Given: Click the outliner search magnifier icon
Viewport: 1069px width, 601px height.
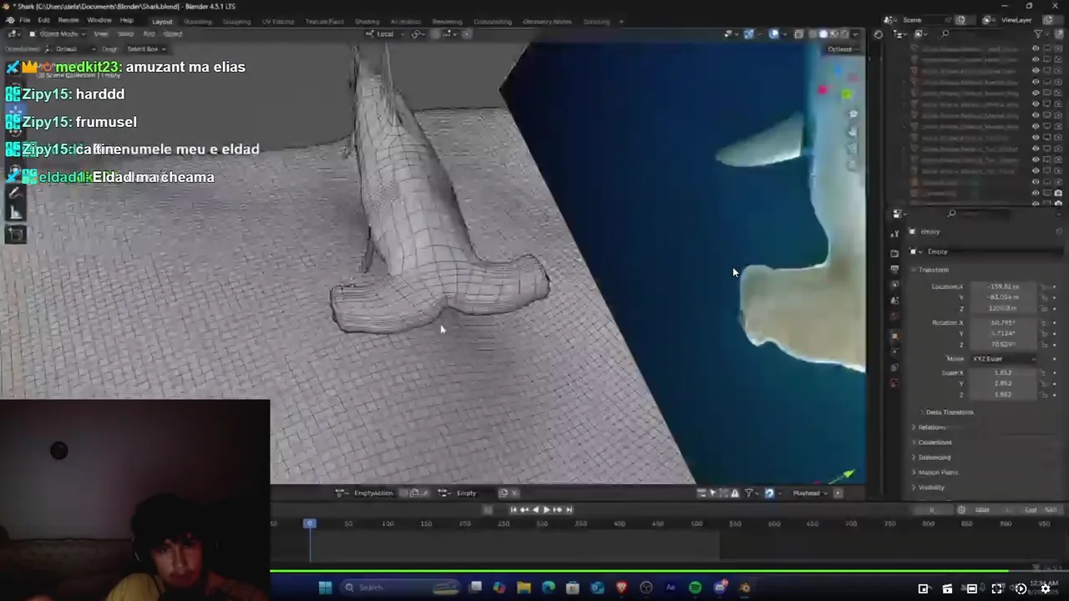Looking at the screenshot, I should pyautogui.click(x=945, y=34).
